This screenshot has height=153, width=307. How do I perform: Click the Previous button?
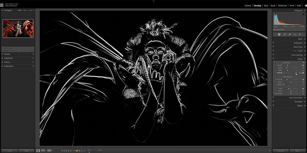[281, 151]
